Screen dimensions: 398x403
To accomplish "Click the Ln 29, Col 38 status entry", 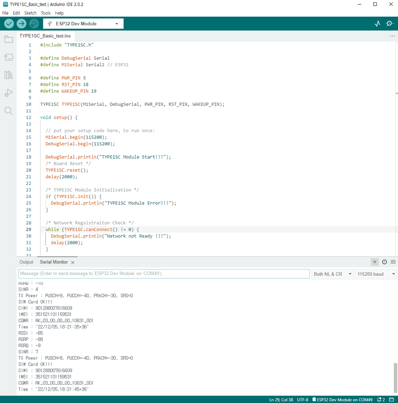I will coord(281,400).
